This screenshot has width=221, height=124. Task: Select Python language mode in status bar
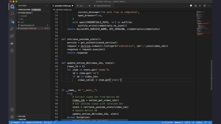[x=199, y=123]
